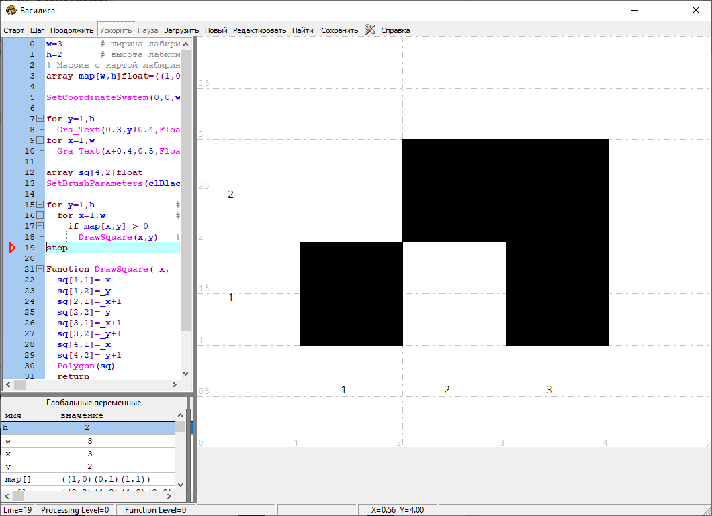Collapse the 'if map[x,y]' block at line 17
Screen dimensions: 712x516
coord(40,226)
